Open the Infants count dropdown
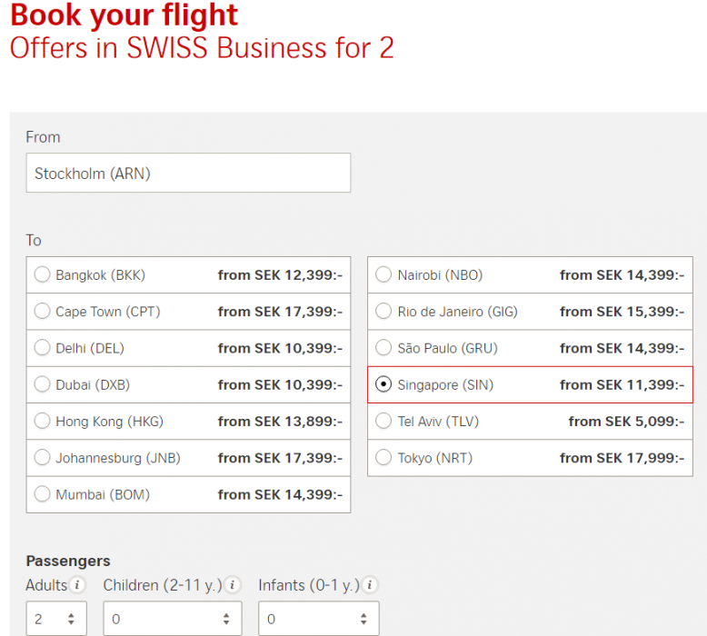Viewport: 707px width, 636px height. [318, 620]
